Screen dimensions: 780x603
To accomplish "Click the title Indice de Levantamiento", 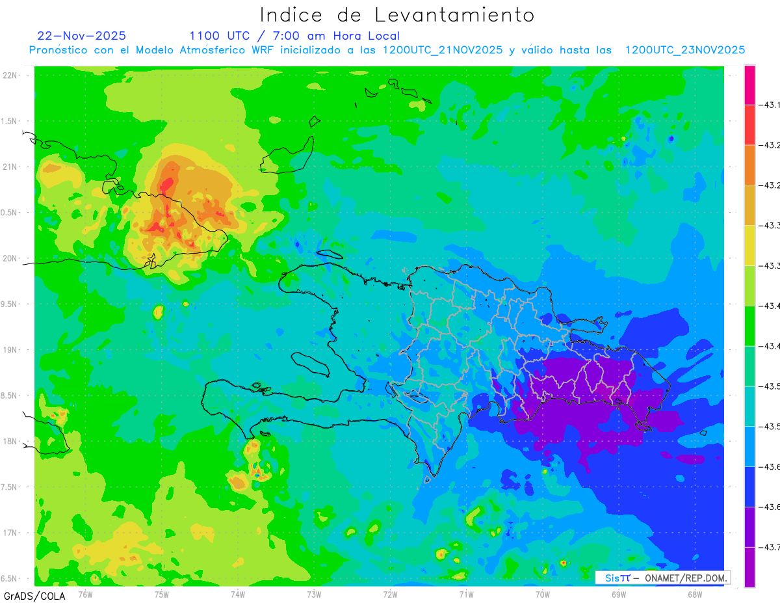I will point(397,14).
